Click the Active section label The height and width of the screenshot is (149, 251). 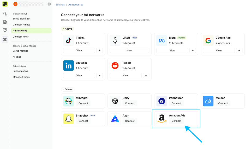(67, 29)
